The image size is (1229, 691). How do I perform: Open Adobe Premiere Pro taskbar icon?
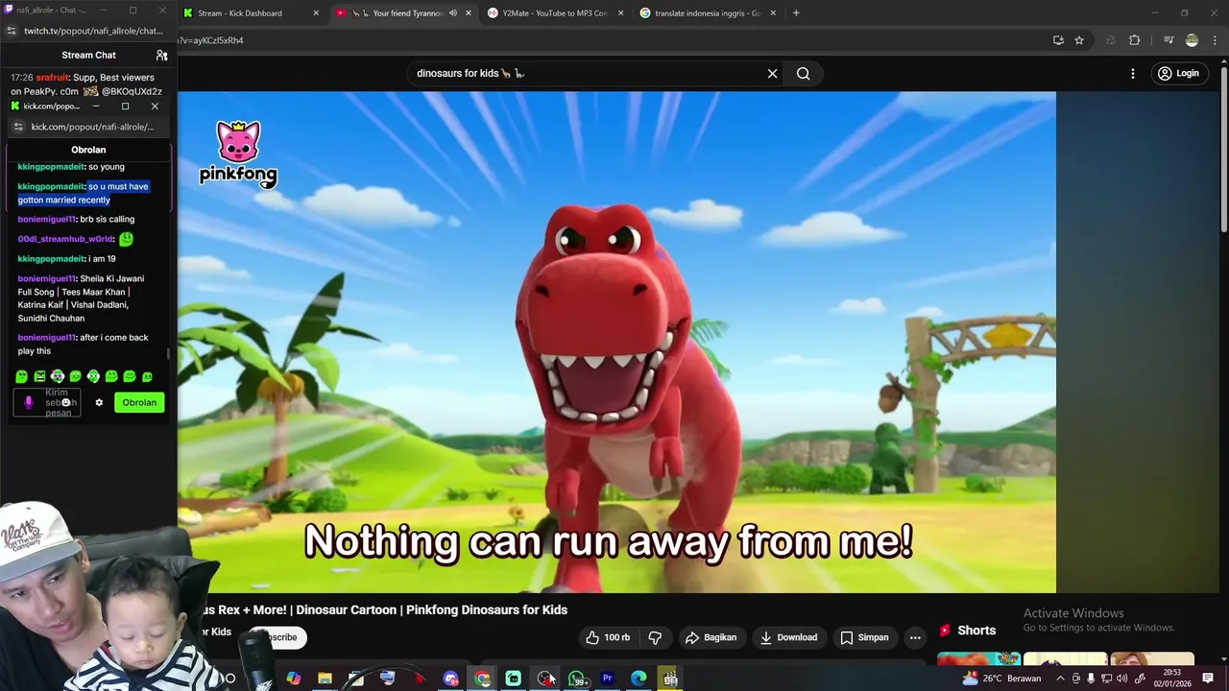[x=607, y=679]
